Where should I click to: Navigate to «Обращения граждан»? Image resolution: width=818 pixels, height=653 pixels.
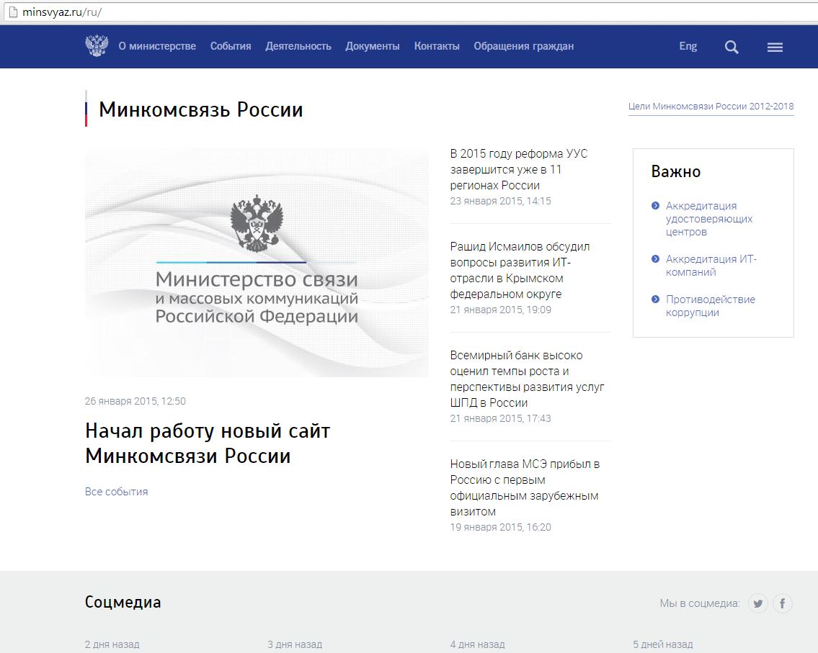(x=523, y=46)
